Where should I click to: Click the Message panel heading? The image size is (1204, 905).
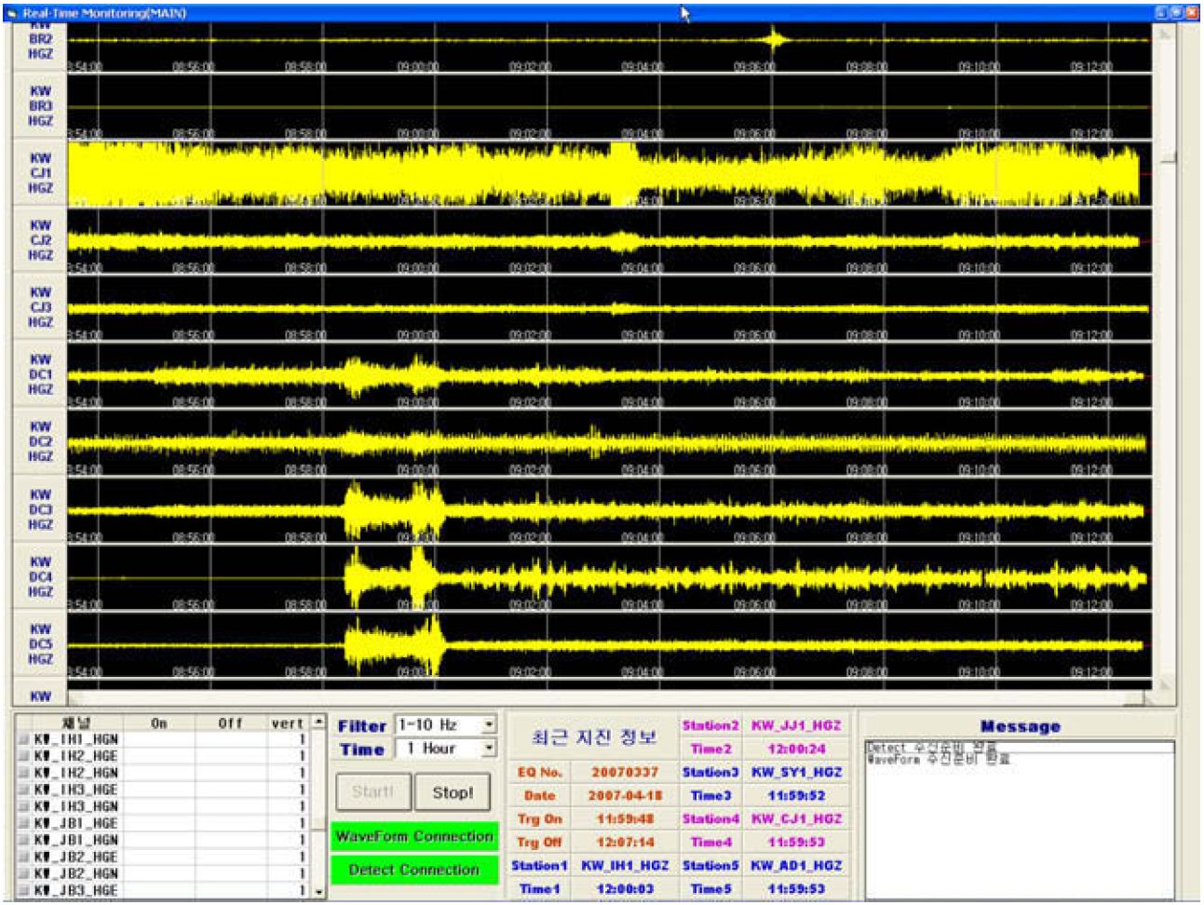1020,726
